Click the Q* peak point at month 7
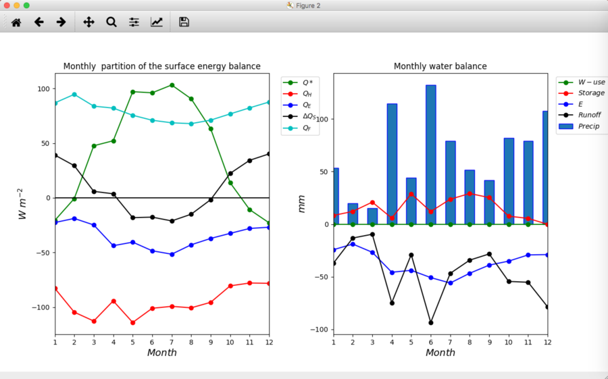Screen dimensions: 608x379 (x=172, y=85)
